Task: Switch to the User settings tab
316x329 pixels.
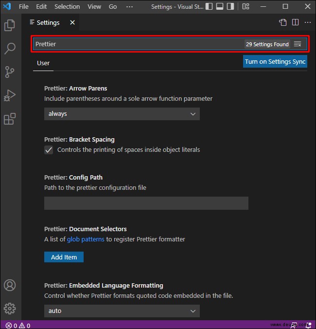Action: pyautogui.click(x=43, y=63)
